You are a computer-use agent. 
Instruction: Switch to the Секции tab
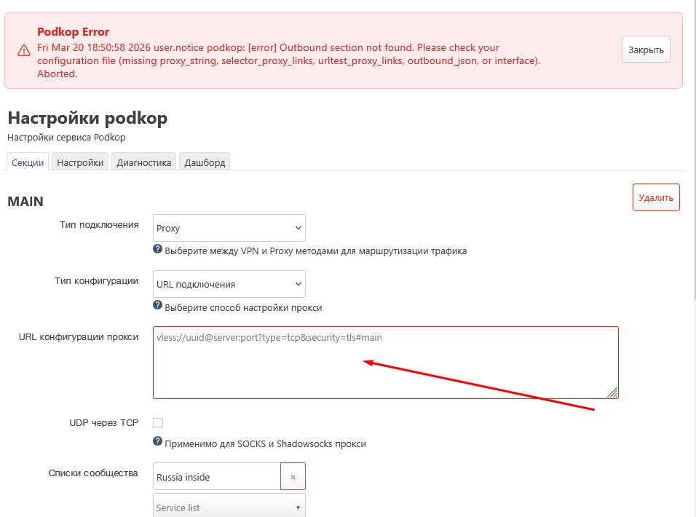[x=28, y=162]
